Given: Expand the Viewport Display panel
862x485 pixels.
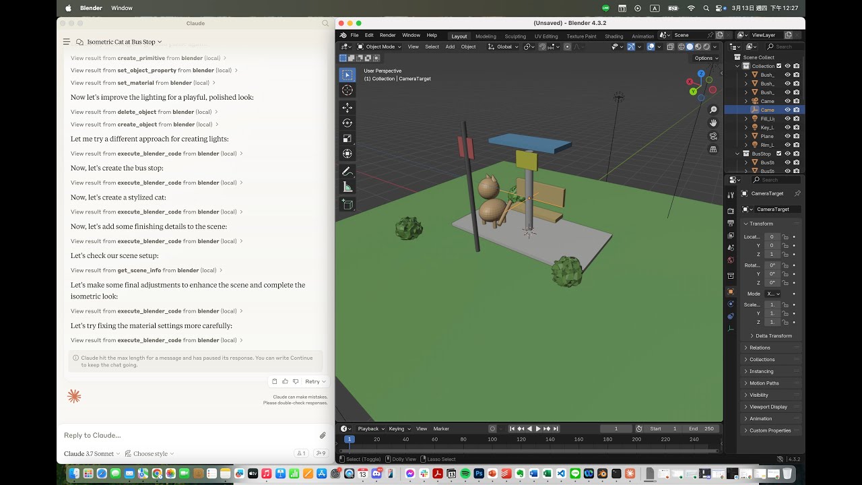Looking at the screenshot, I should [x=768, y=407].
